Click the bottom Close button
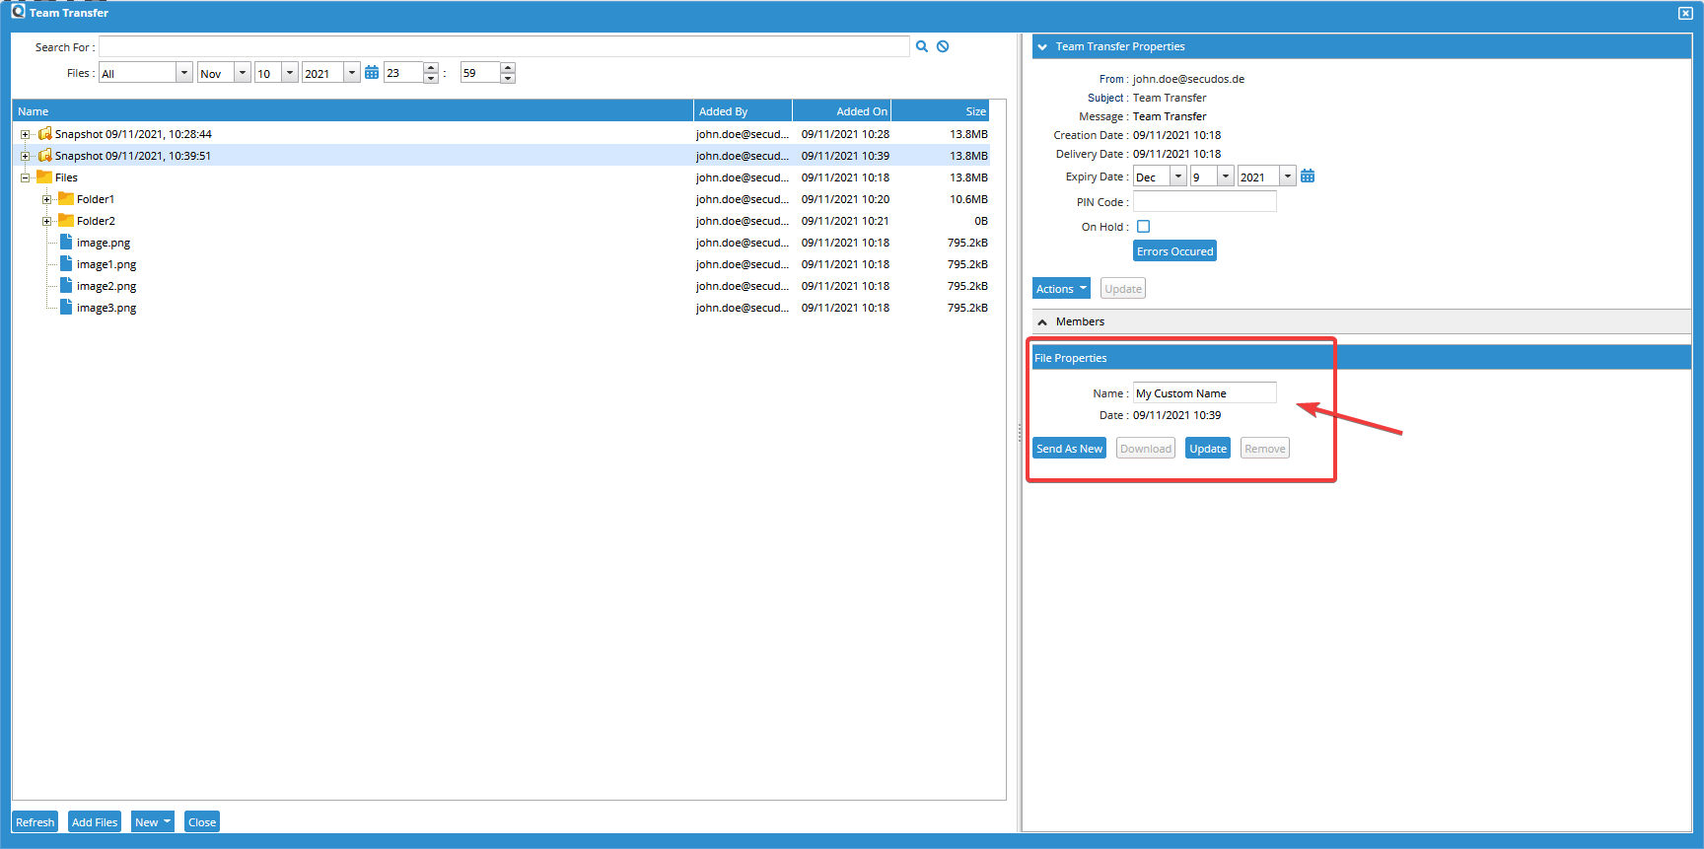Screen dimensions: 1704x849 (202, 822)
